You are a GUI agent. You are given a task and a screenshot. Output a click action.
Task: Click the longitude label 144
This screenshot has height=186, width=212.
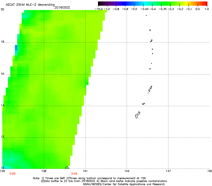coord(127,171)
